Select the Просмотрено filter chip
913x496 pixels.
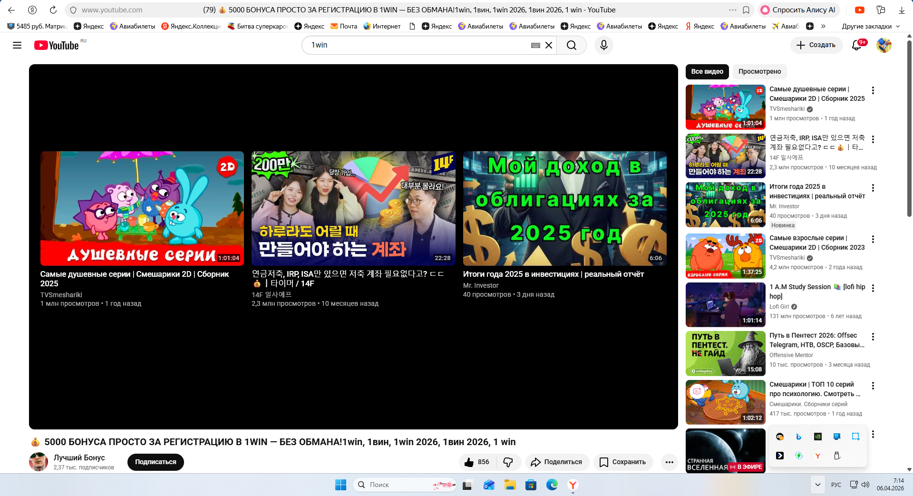(759, 71)
